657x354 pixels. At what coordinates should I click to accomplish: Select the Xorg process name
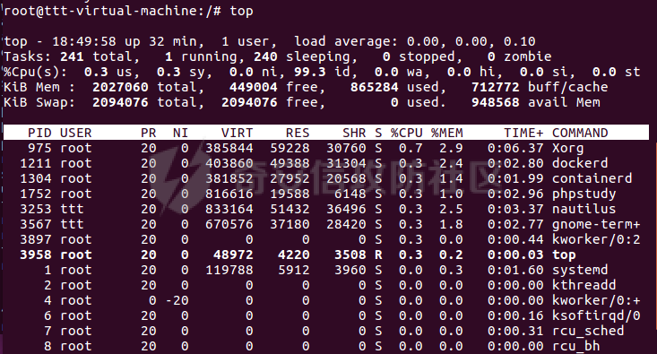[x=567, y=148]
